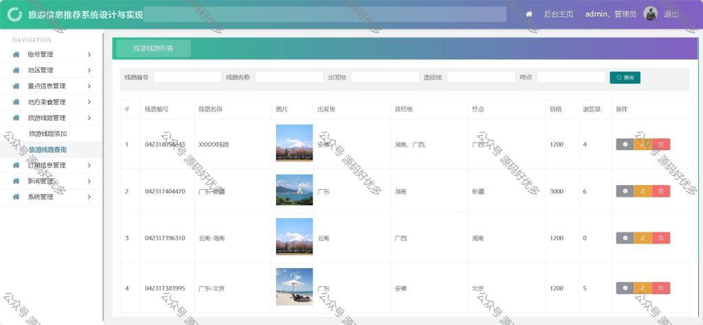The width and height of the screenshot is (703, 325).
Task: Click the 价格 column header
Action: click(556, 109)
